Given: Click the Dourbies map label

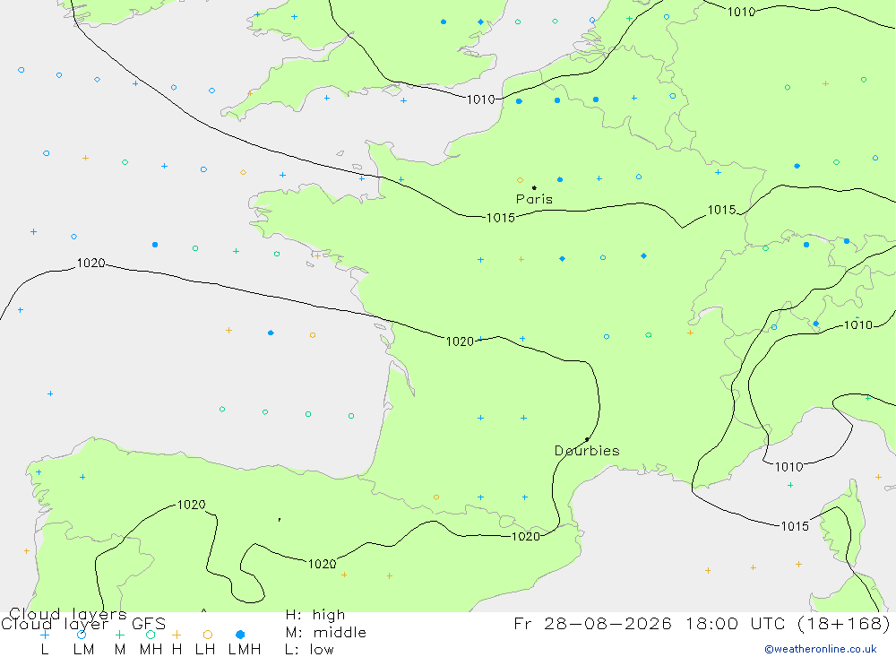Looking at the screenshot, I should coord(587,451).
